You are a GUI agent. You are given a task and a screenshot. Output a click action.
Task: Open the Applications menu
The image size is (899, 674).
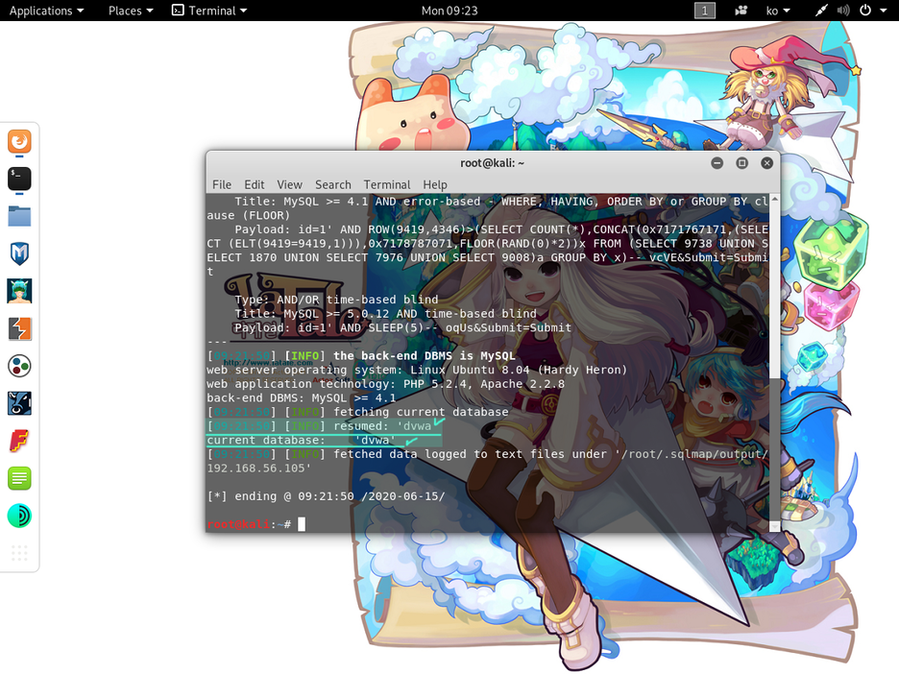(x=46, y=11)
